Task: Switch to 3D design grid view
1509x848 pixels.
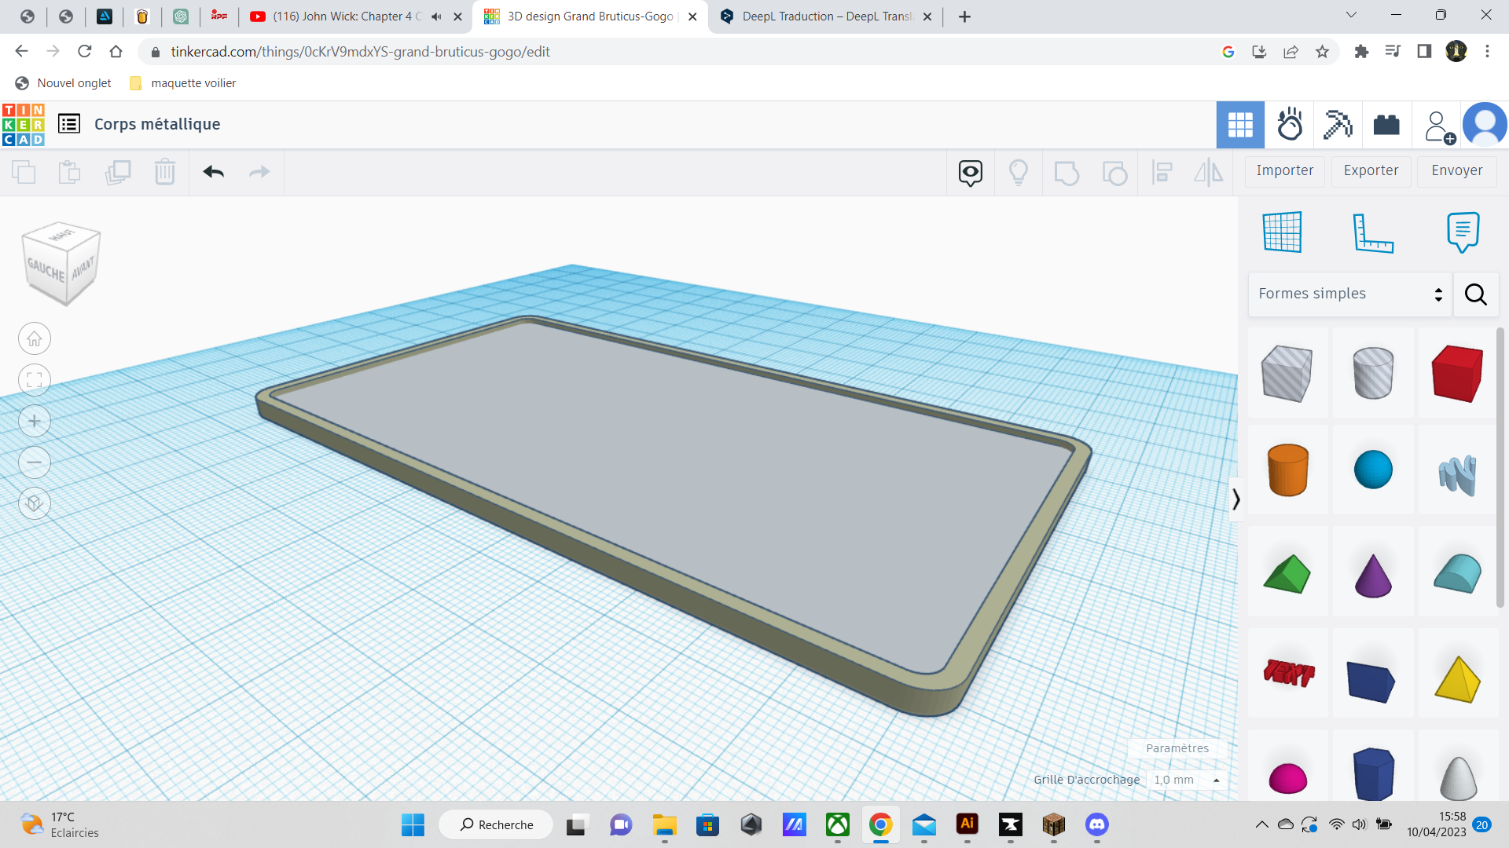Action: [1240, 125]
